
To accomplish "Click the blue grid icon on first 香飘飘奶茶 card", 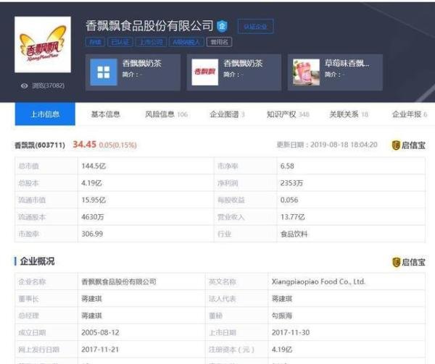I will click(x=104, y=72).
